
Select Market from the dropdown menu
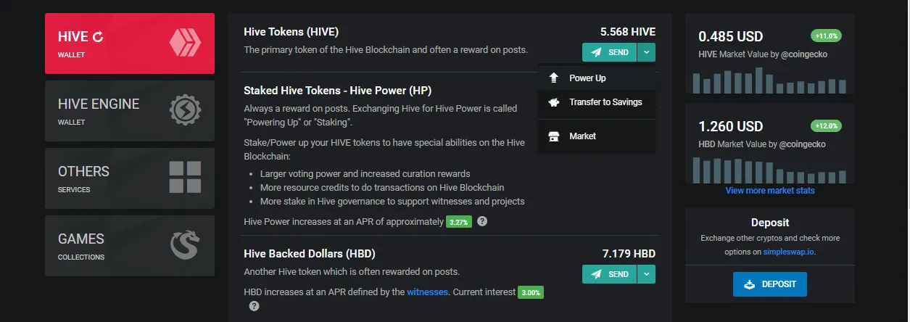[597, 136]
